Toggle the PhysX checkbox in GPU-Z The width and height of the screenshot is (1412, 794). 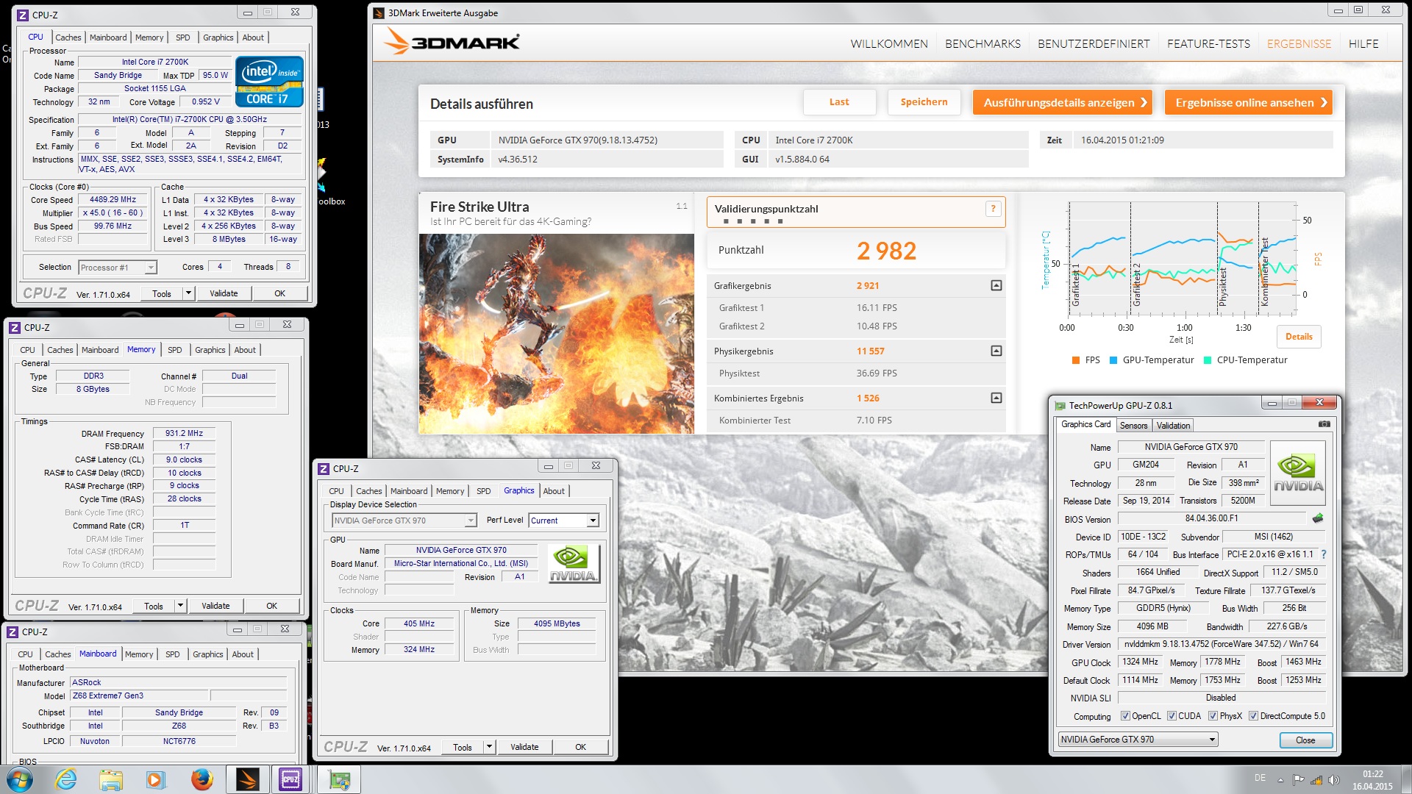pyautogui.click(x=1213, y=716)
